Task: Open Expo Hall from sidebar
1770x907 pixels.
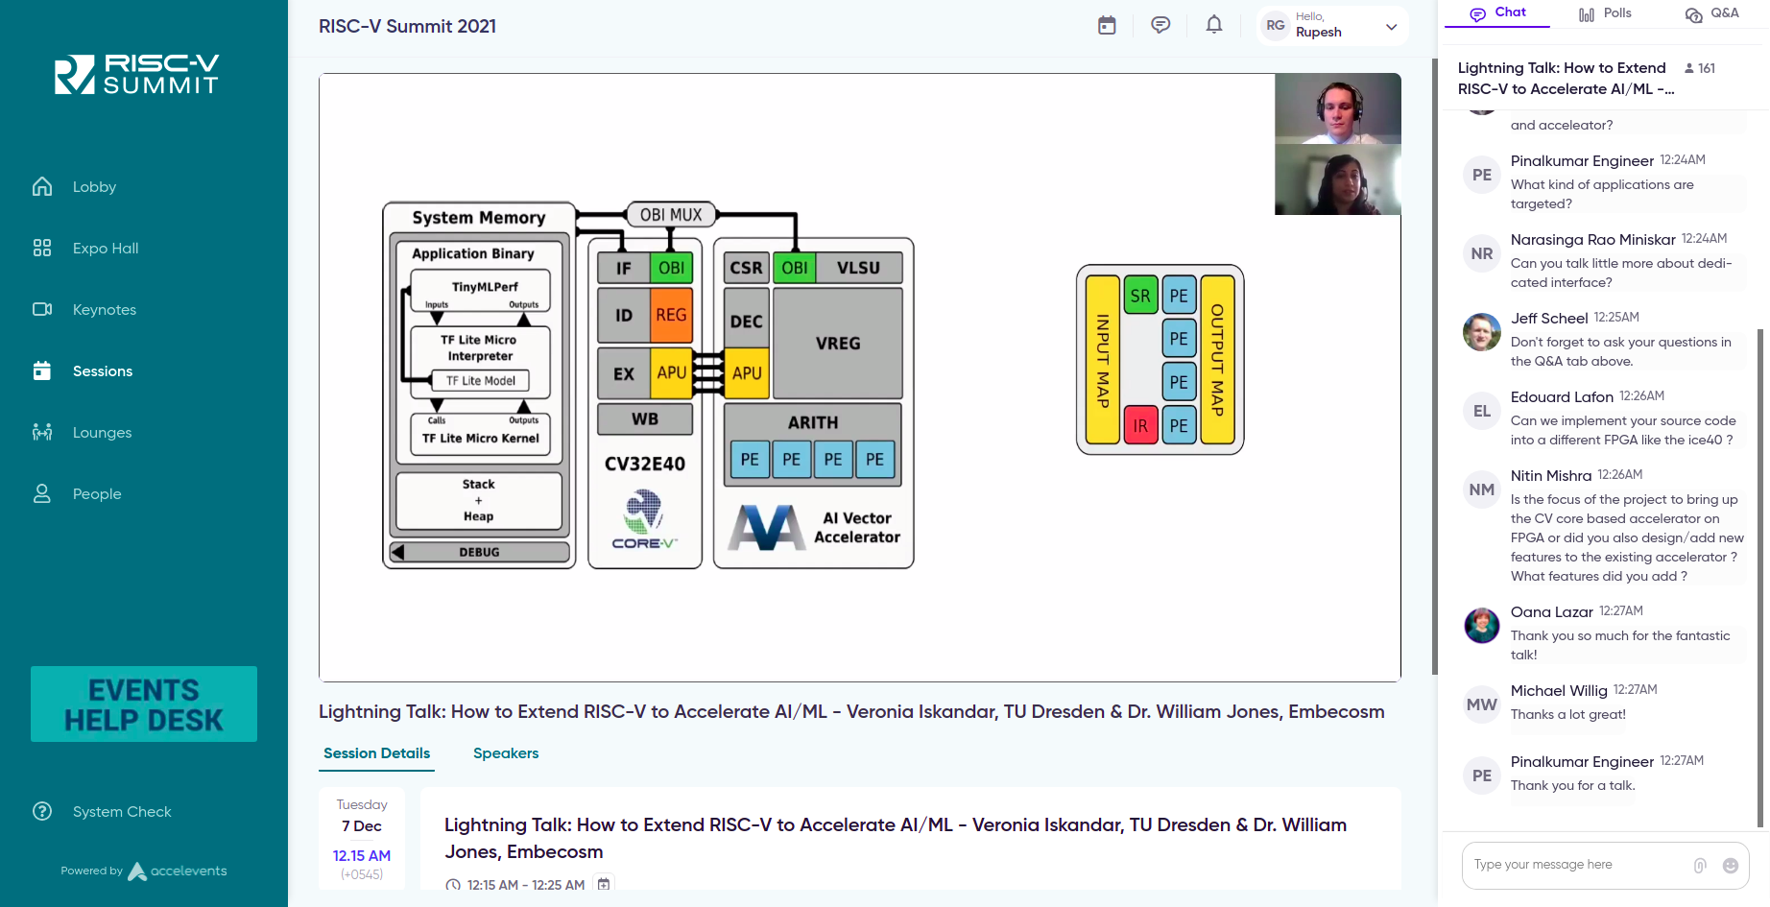Action: pos(105,249)
